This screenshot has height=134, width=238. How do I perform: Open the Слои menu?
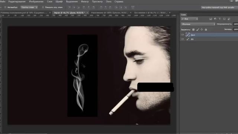point(49,1)
